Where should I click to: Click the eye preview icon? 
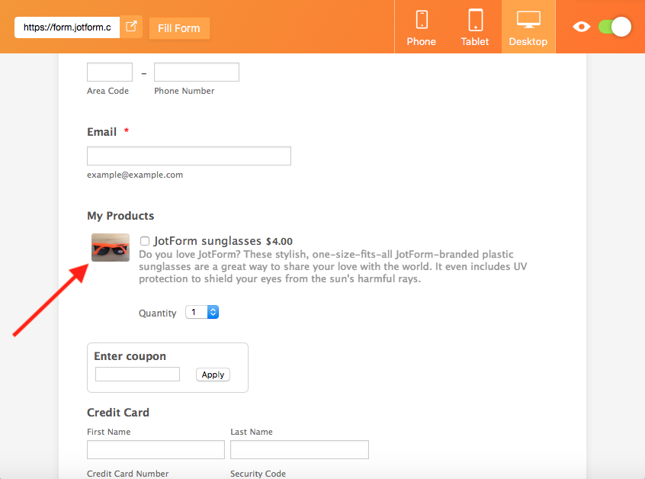(x=581, y=27)
